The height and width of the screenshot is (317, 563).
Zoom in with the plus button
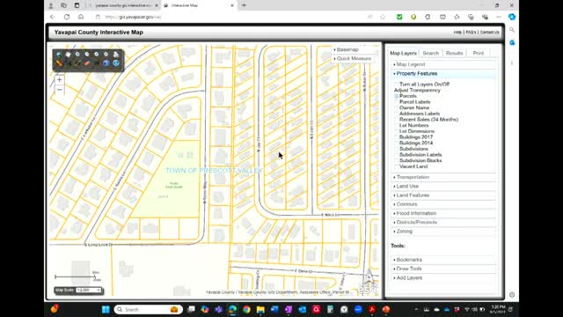(60, 80)
